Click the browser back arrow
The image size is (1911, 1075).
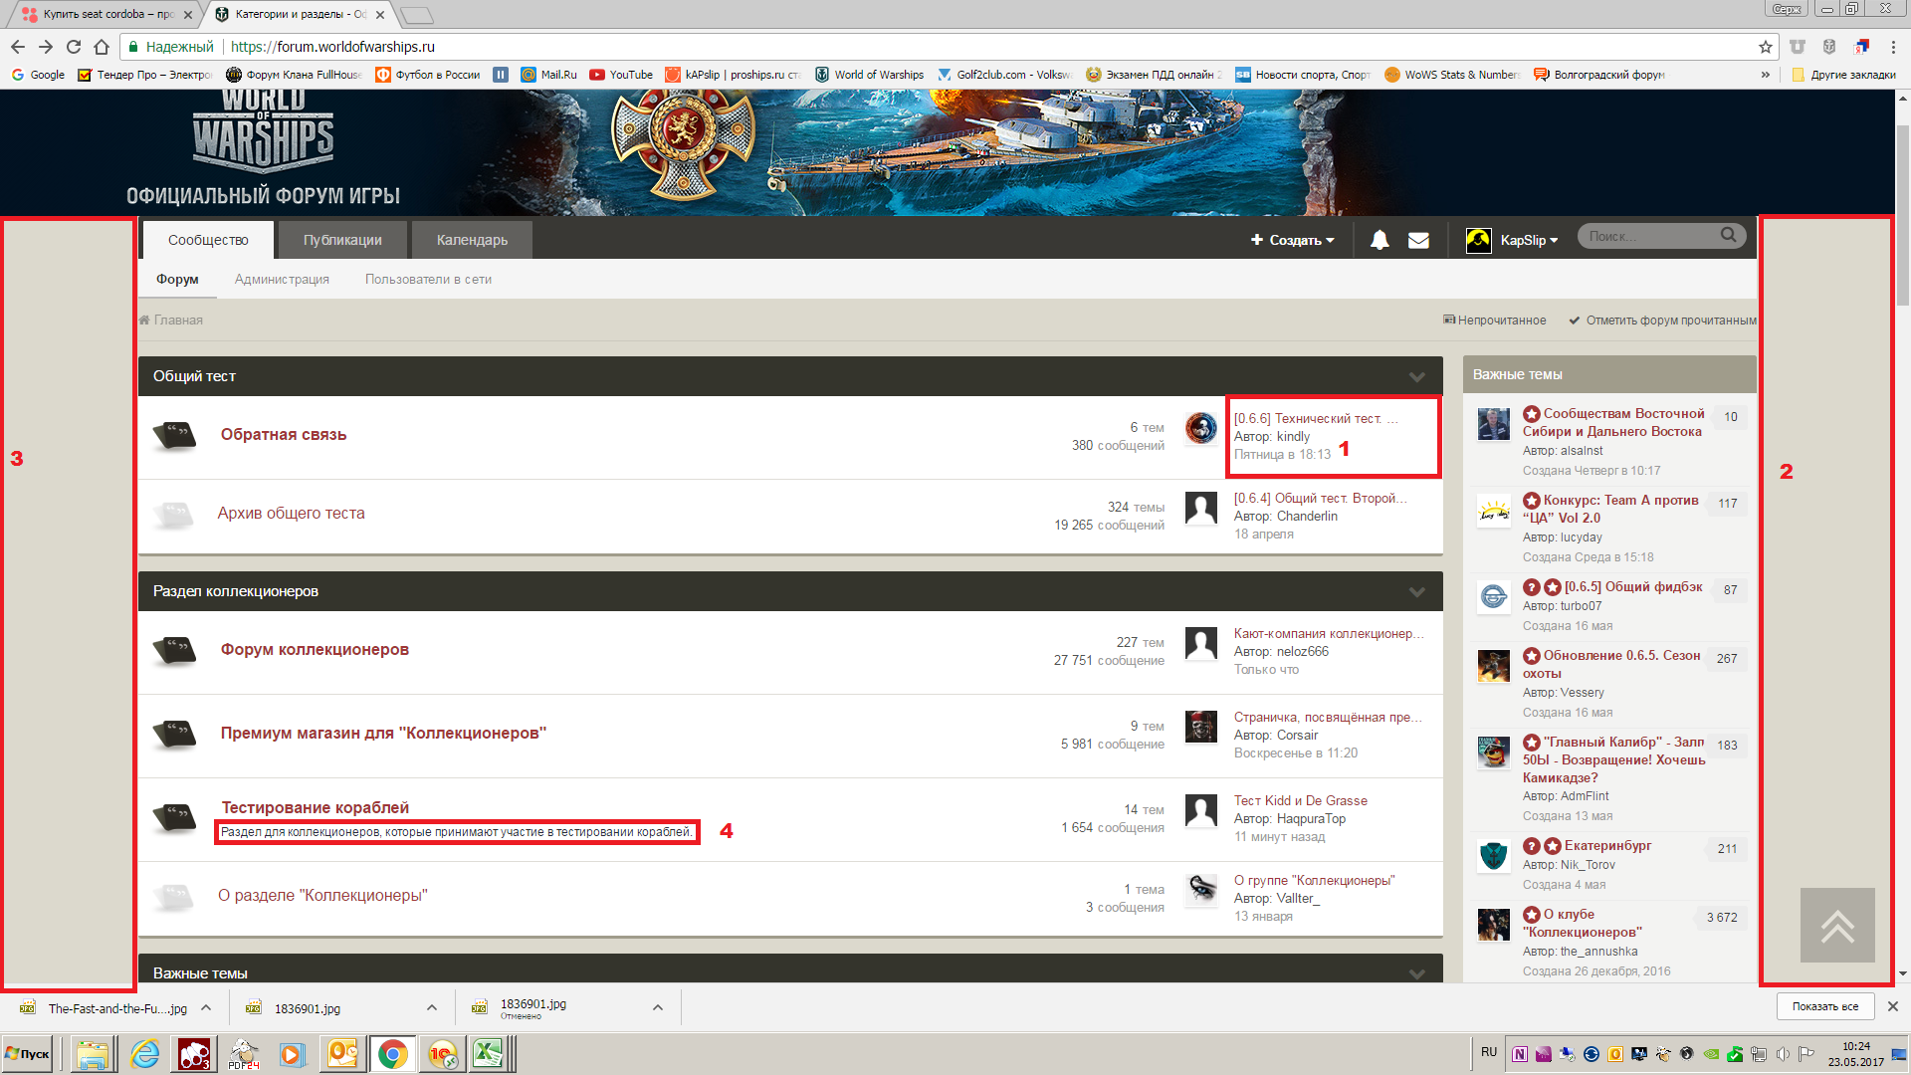pos(18,47)
